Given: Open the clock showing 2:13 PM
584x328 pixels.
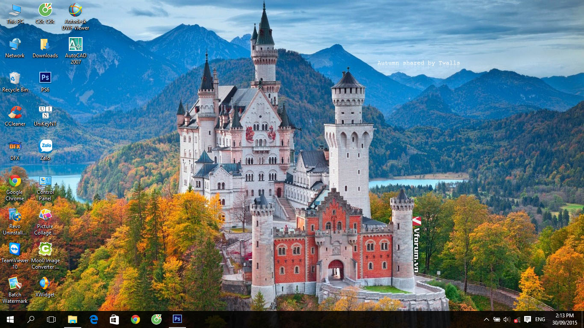Looking at the screenshot, I should click(x=564, y=319).
